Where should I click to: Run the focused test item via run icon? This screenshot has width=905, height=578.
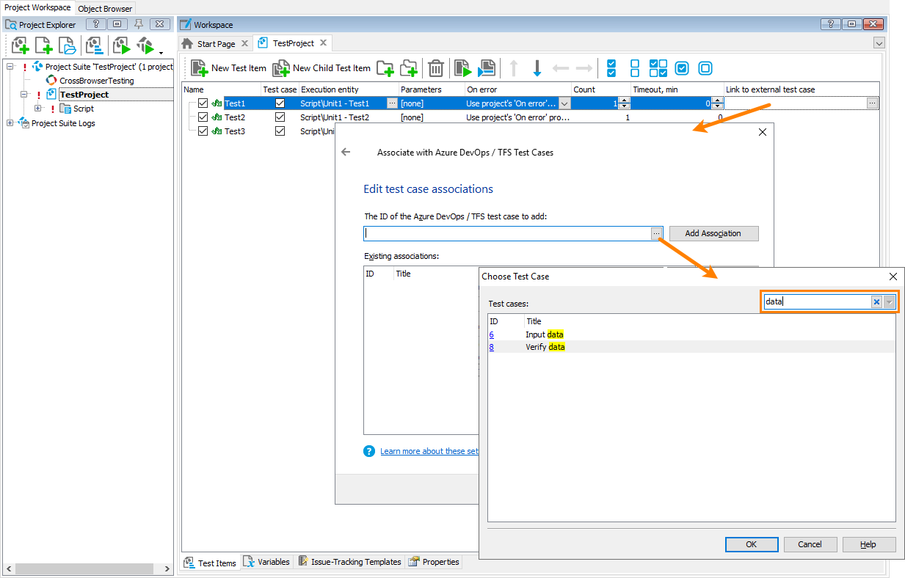pyautogui.click(x=462, y=68)
